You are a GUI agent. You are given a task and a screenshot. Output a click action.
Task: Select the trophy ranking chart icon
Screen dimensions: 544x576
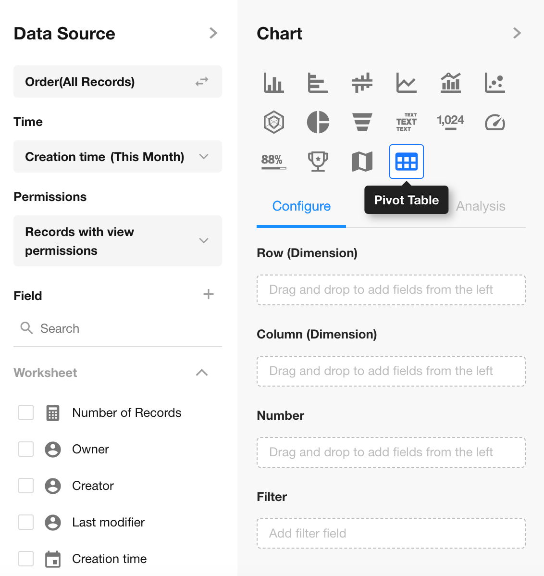coord(318,162)
